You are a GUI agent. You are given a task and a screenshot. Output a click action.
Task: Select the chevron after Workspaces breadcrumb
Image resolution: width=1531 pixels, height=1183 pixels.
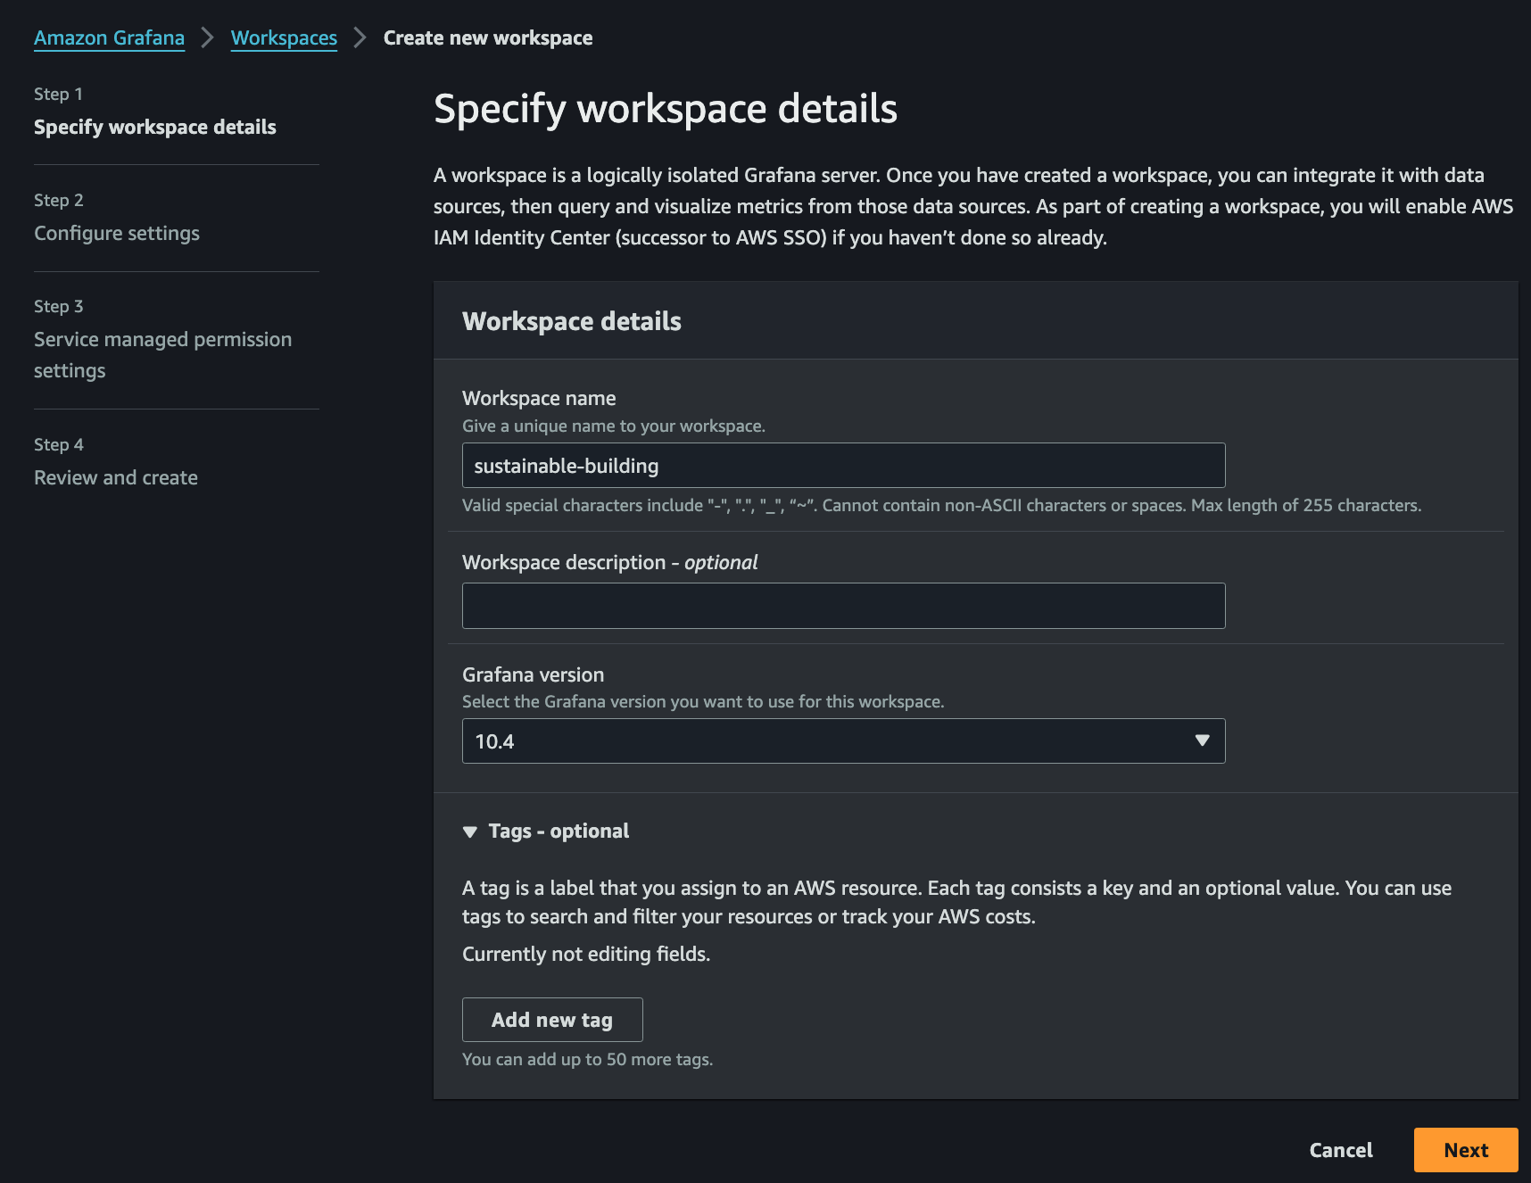[x=360, y=38]
